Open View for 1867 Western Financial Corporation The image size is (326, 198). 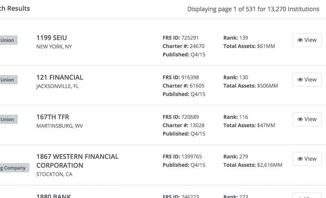click(x=307, y=159)
